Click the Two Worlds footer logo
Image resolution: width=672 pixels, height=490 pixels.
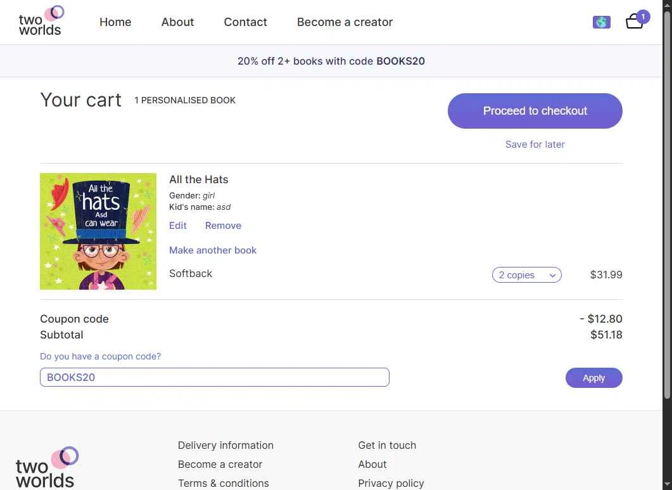[x=47, y=467]
